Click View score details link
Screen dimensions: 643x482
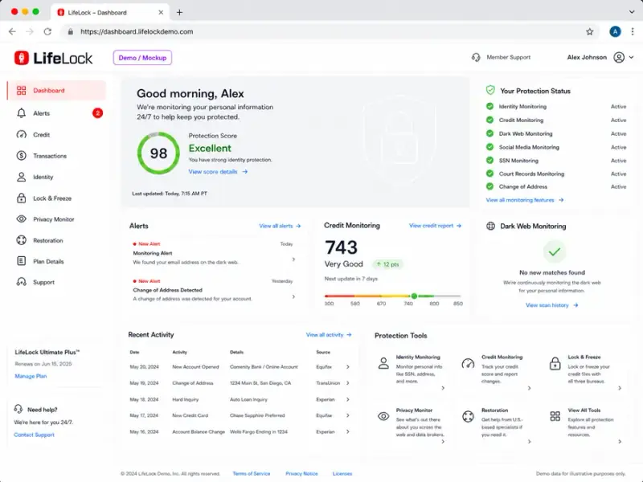tap(218, 172)
